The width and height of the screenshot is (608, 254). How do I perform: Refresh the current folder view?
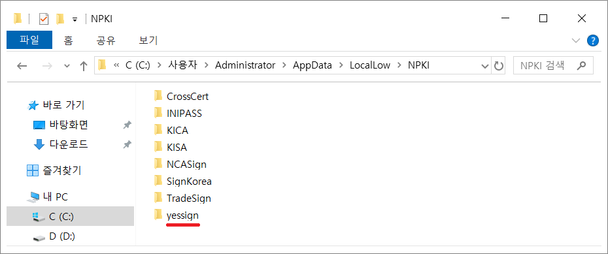pos(499,66)
